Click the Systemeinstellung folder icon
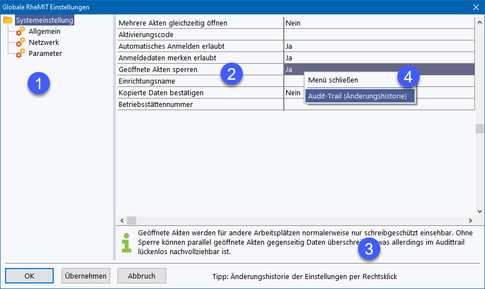The image size is (485, 289). 8,21
